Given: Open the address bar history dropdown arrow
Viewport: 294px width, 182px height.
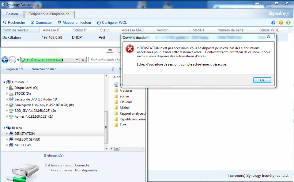Looking at the screenshot, I should [77, 60].
